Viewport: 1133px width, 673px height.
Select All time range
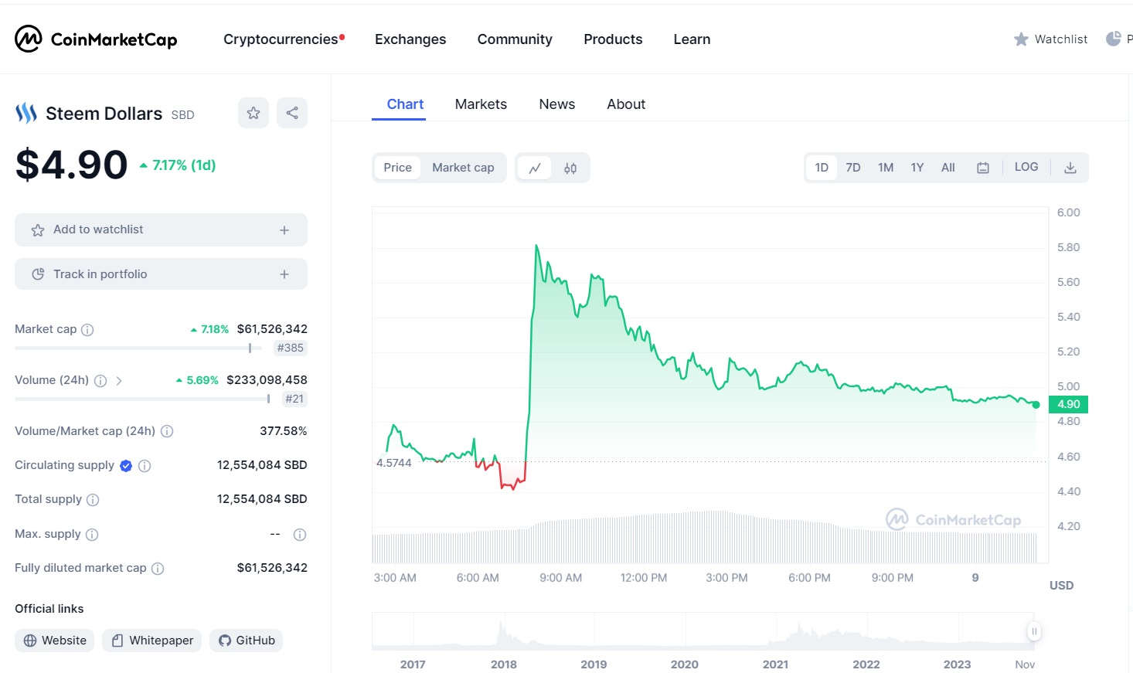tap(948, 168)
